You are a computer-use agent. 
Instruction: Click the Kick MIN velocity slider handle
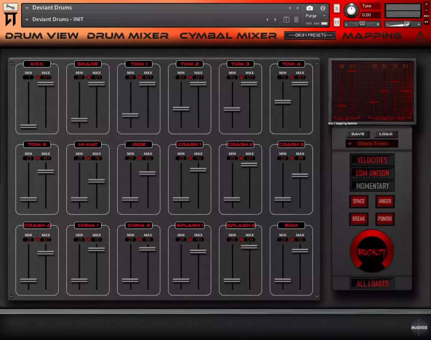coord(28,126)
